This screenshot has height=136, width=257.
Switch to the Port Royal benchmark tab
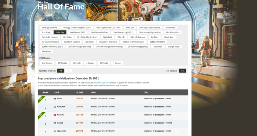coord(46,32)
